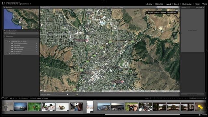This screenshot has height=117, width=208.
Task: Open the Full Editing Sessions collection
Action: click(19, 47)
